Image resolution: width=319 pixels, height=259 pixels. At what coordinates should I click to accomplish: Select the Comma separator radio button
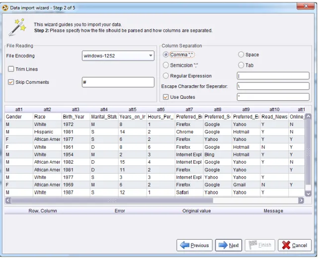pos(166,55)
